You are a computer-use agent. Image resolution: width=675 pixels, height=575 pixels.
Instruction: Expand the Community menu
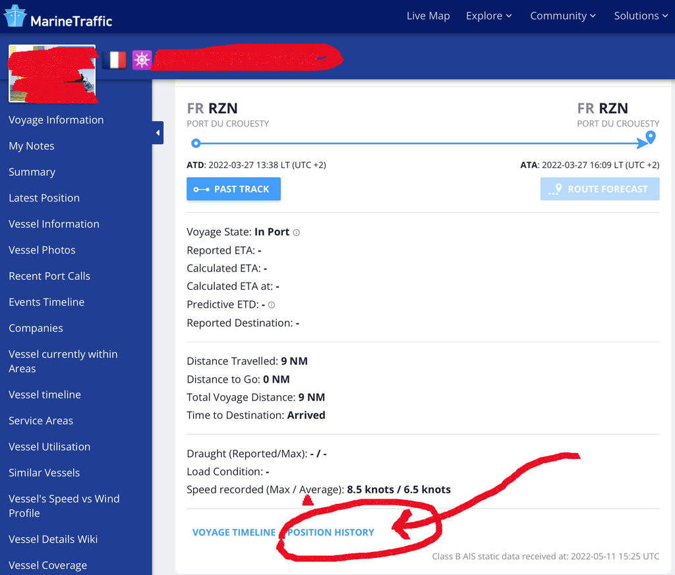click(563, 16)
